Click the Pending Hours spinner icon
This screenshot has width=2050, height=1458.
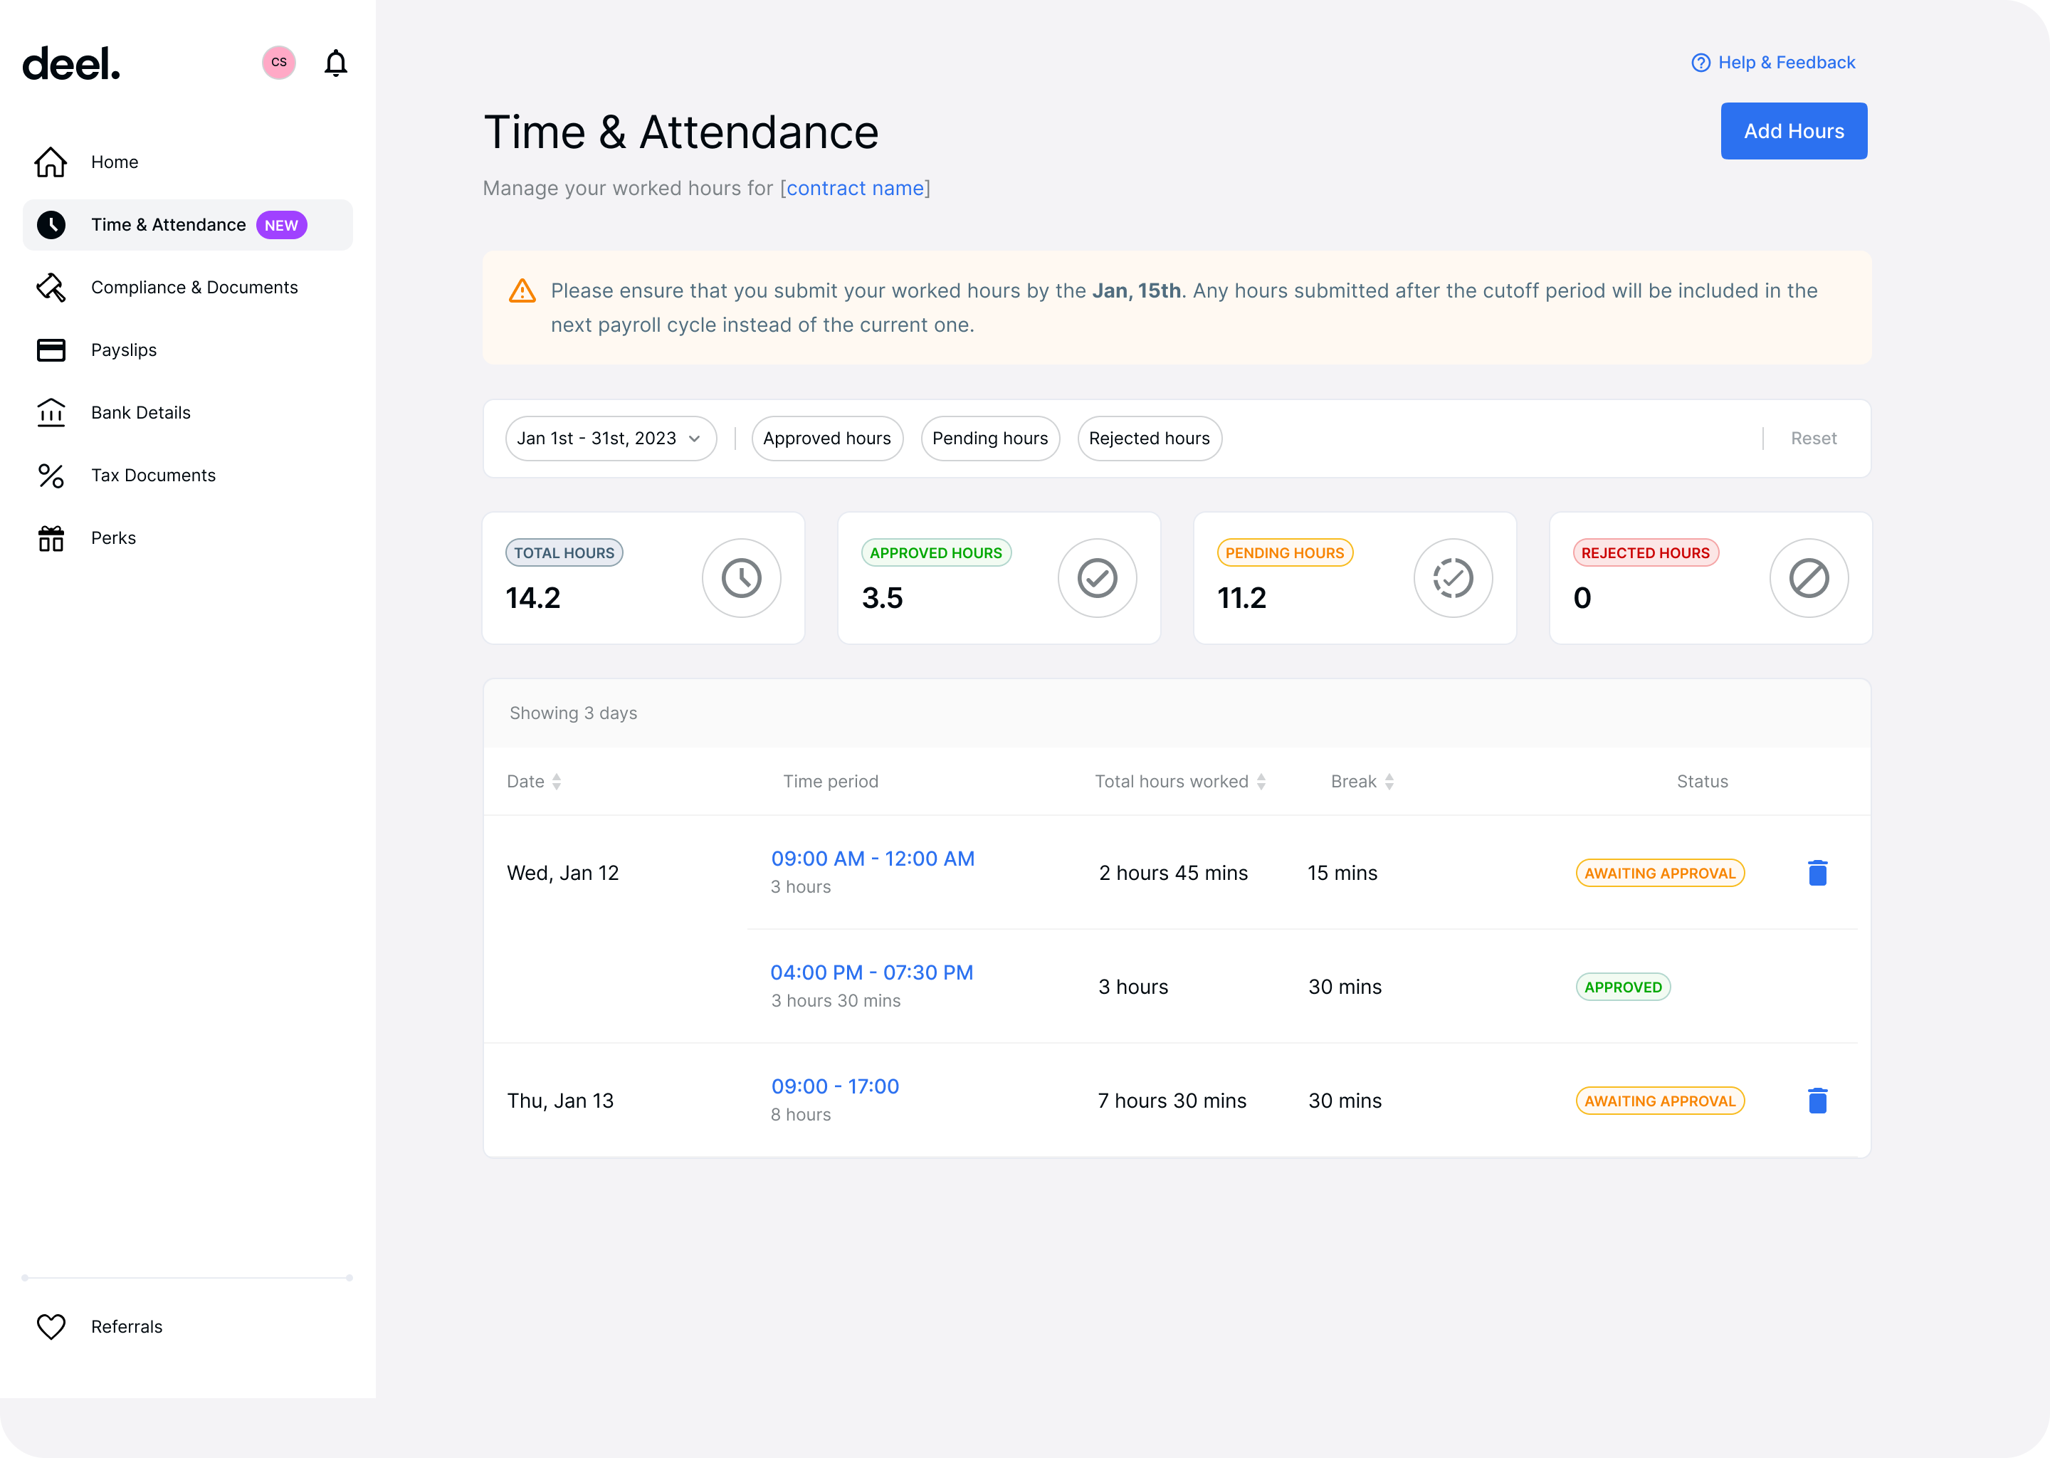coord(1451,577)
